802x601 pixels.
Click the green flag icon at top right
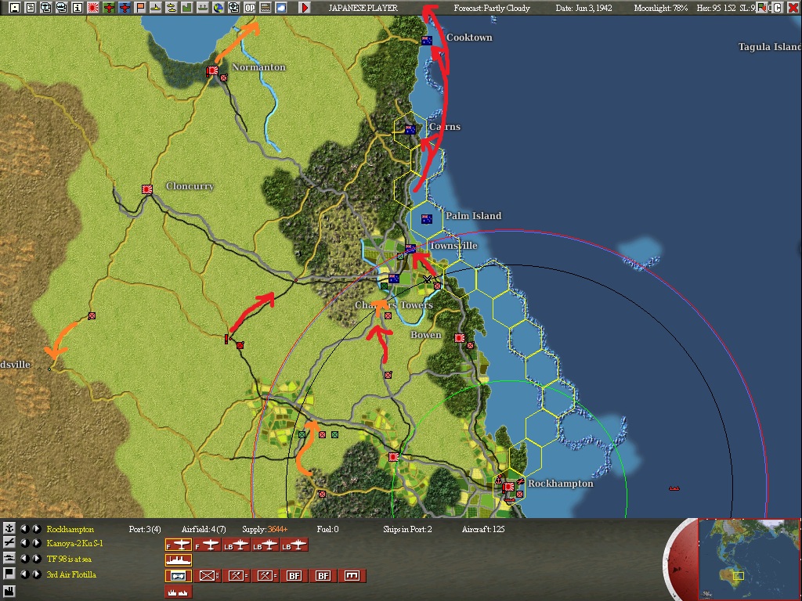tap(762, 8)
